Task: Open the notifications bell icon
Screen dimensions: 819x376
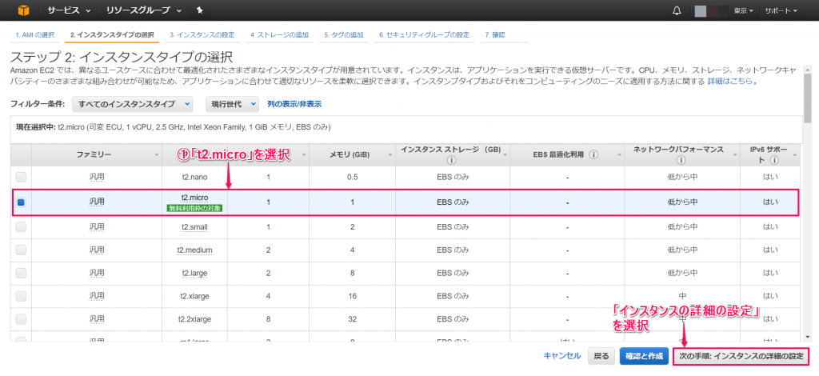Action: 677,10
